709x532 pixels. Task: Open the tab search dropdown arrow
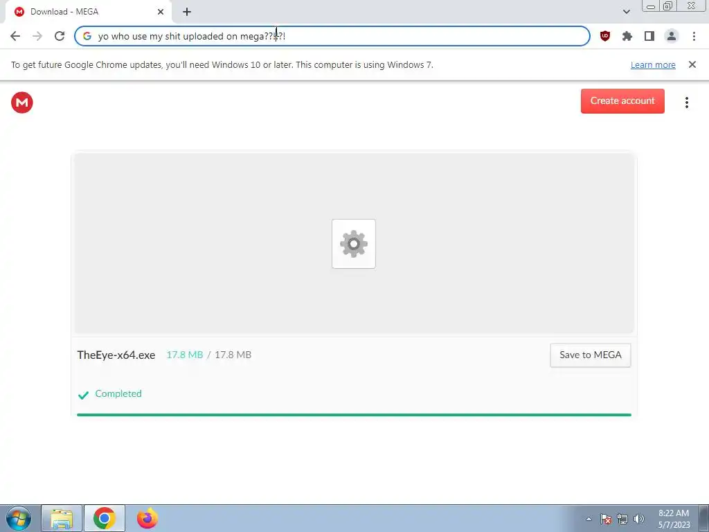tap(626, 12)
